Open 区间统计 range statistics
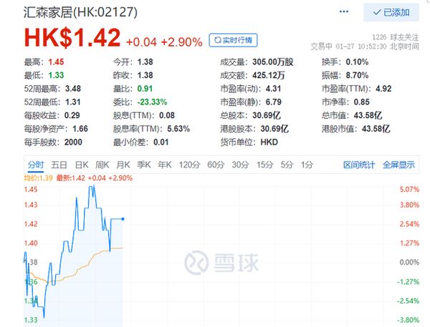 pyautogui.click(x=359, y=165)
